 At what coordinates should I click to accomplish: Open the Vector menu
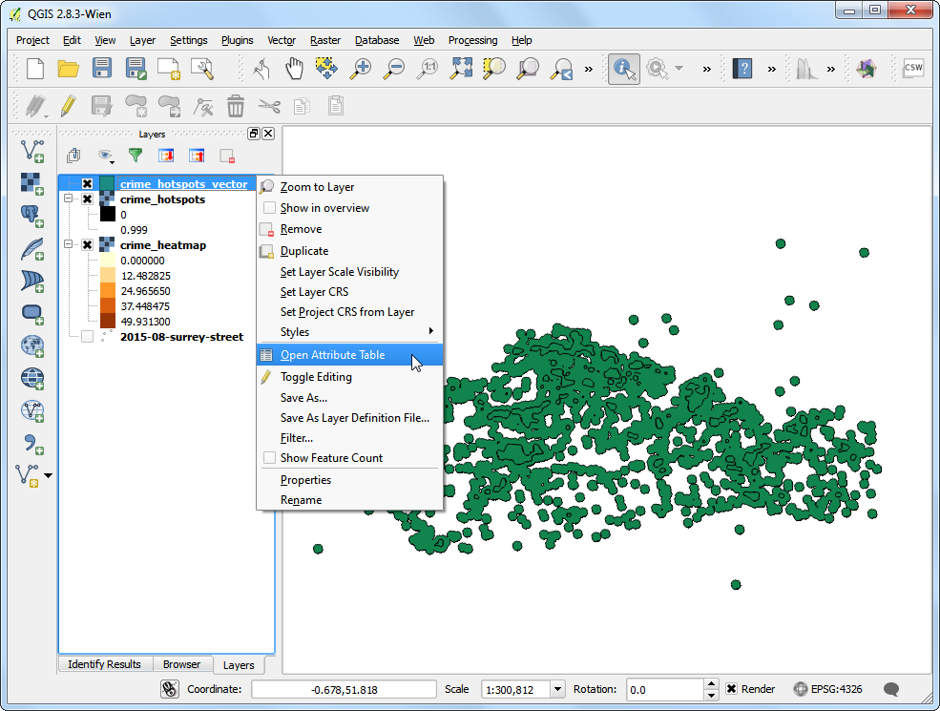click(x=282, y=40)
